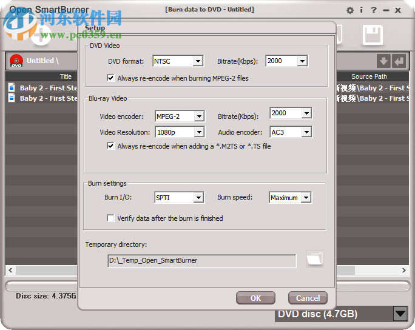Click the Source Path column header
The width and height of the screenshot is (415, 330).
(x=369, y=76)
